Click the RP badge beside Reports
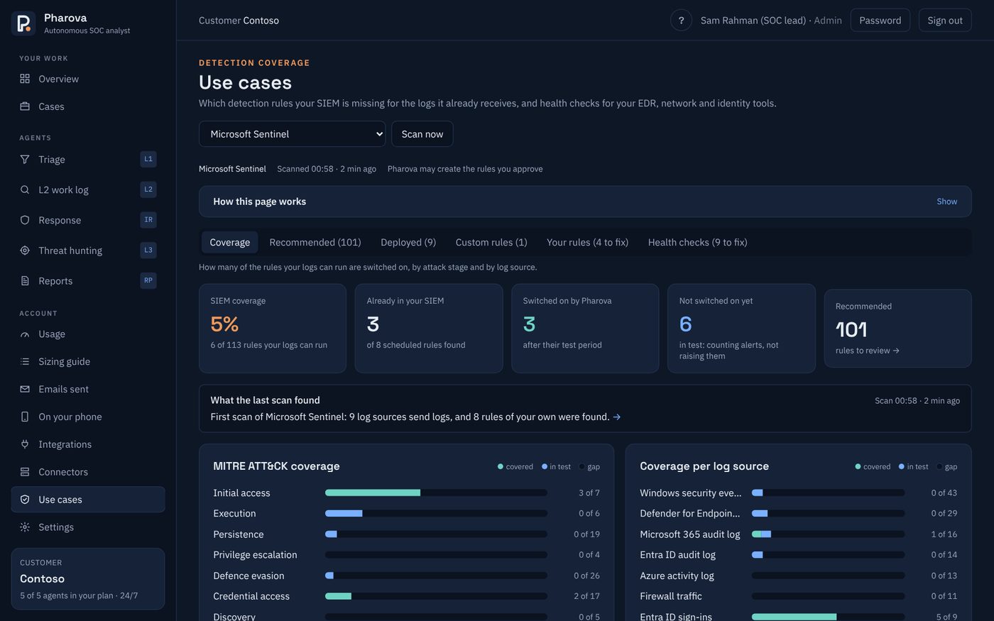The height and width of the screenshot is (621, 994). coord(148,280)
